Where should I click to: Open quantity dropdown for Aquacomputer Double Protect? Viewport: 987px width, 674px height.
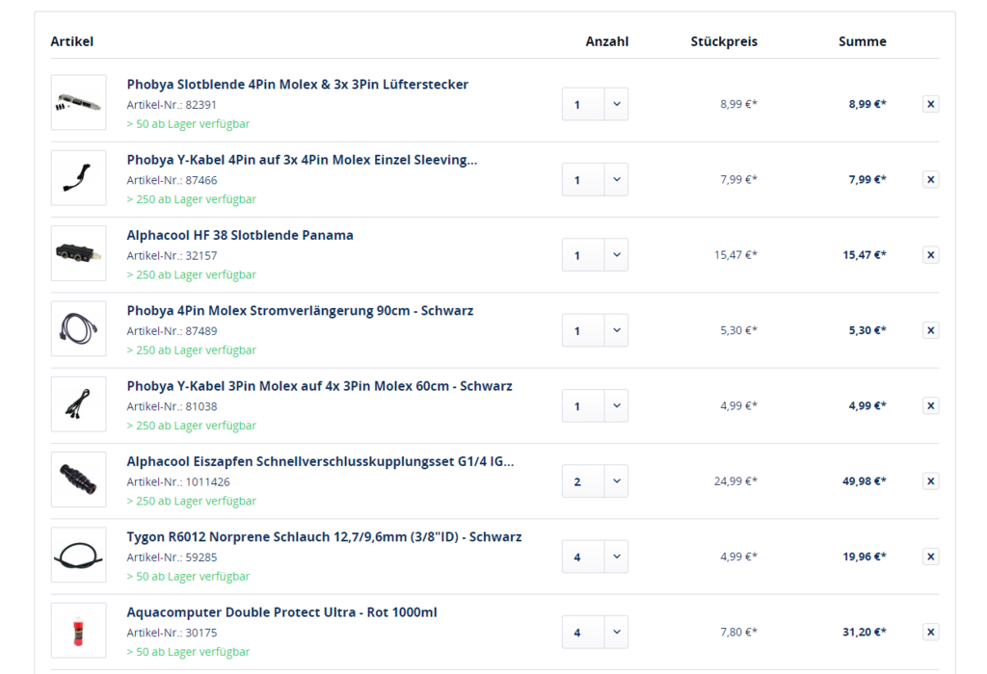[595, 632]
